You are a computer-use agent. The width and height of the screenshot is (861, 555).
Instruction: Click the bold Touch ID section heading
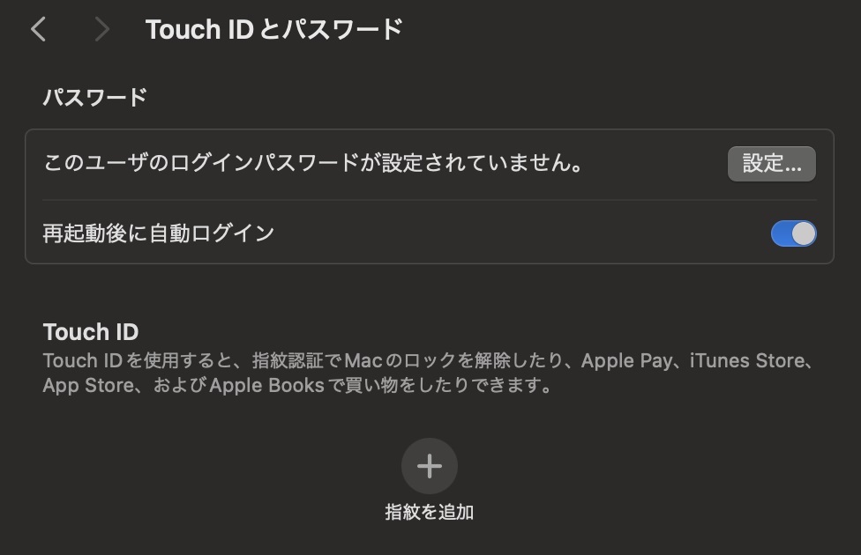[x=91, y=332]
